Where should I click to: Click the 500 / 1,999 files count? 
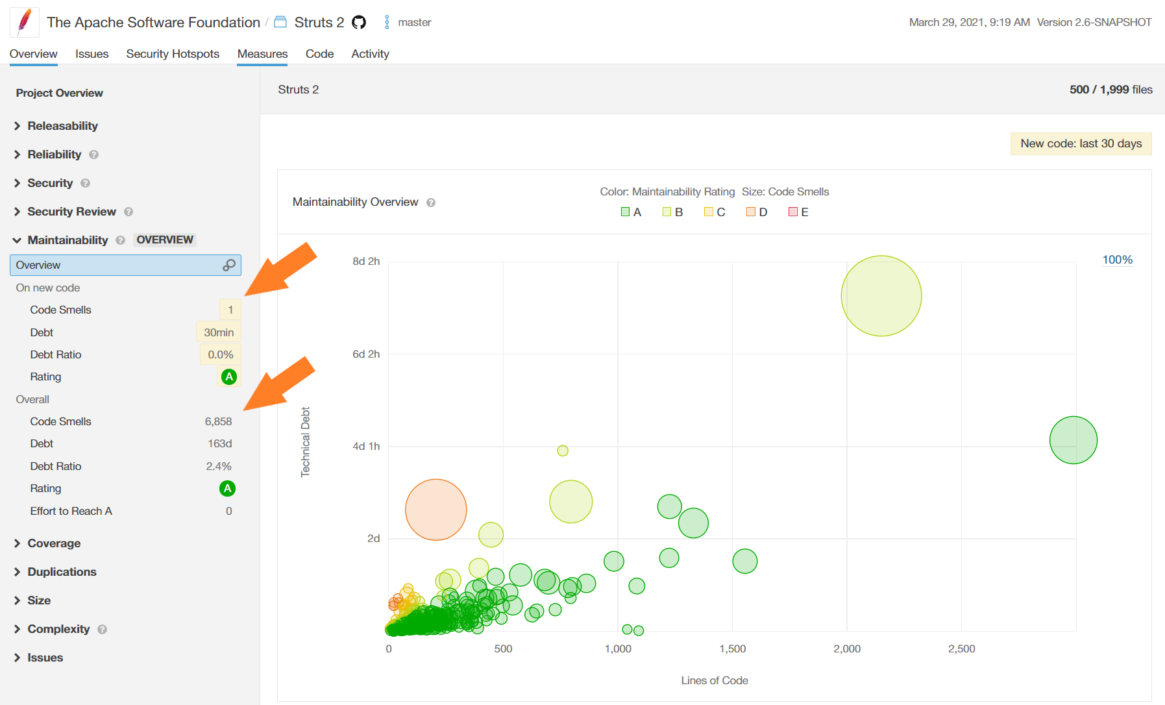(1111, 90)
